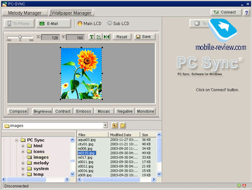Select the sunflower image preview
252x190 pixels.
(x=81, y=74)
